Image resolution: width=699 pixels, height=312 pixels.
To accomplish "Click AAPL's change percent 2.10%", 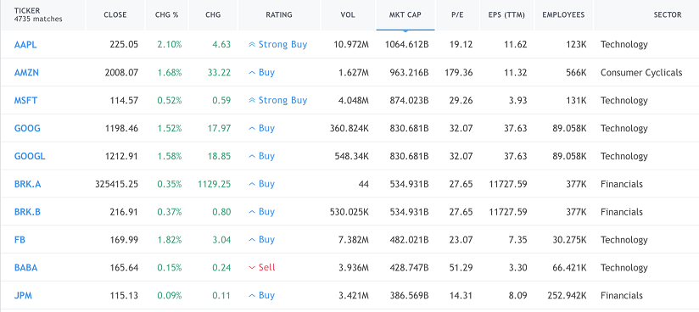I will 170,45.
